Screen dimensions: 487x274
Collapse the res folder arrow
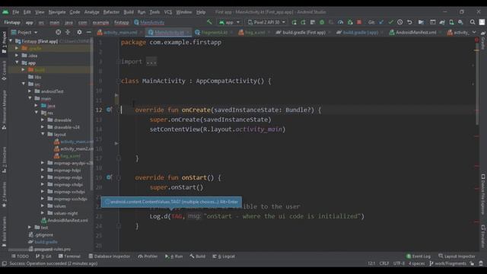click(x=37, y=113)
